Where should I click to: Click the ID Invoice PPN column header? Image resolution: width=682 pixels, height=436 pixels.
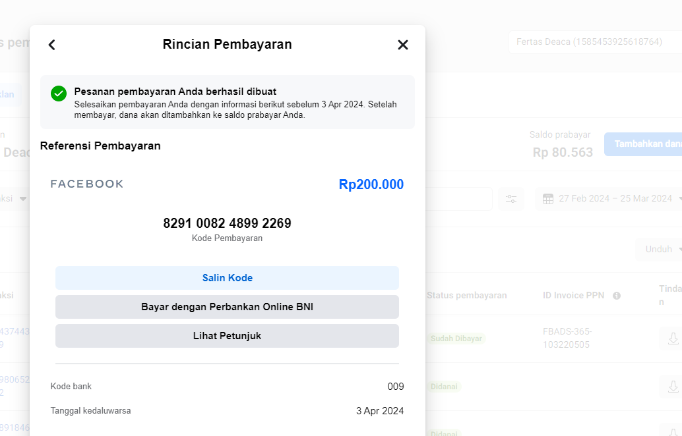(x=573, y=295)
